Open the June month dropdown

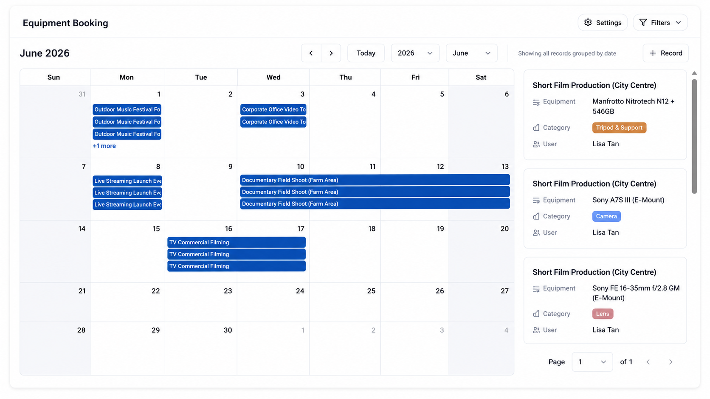coord(471,53)
